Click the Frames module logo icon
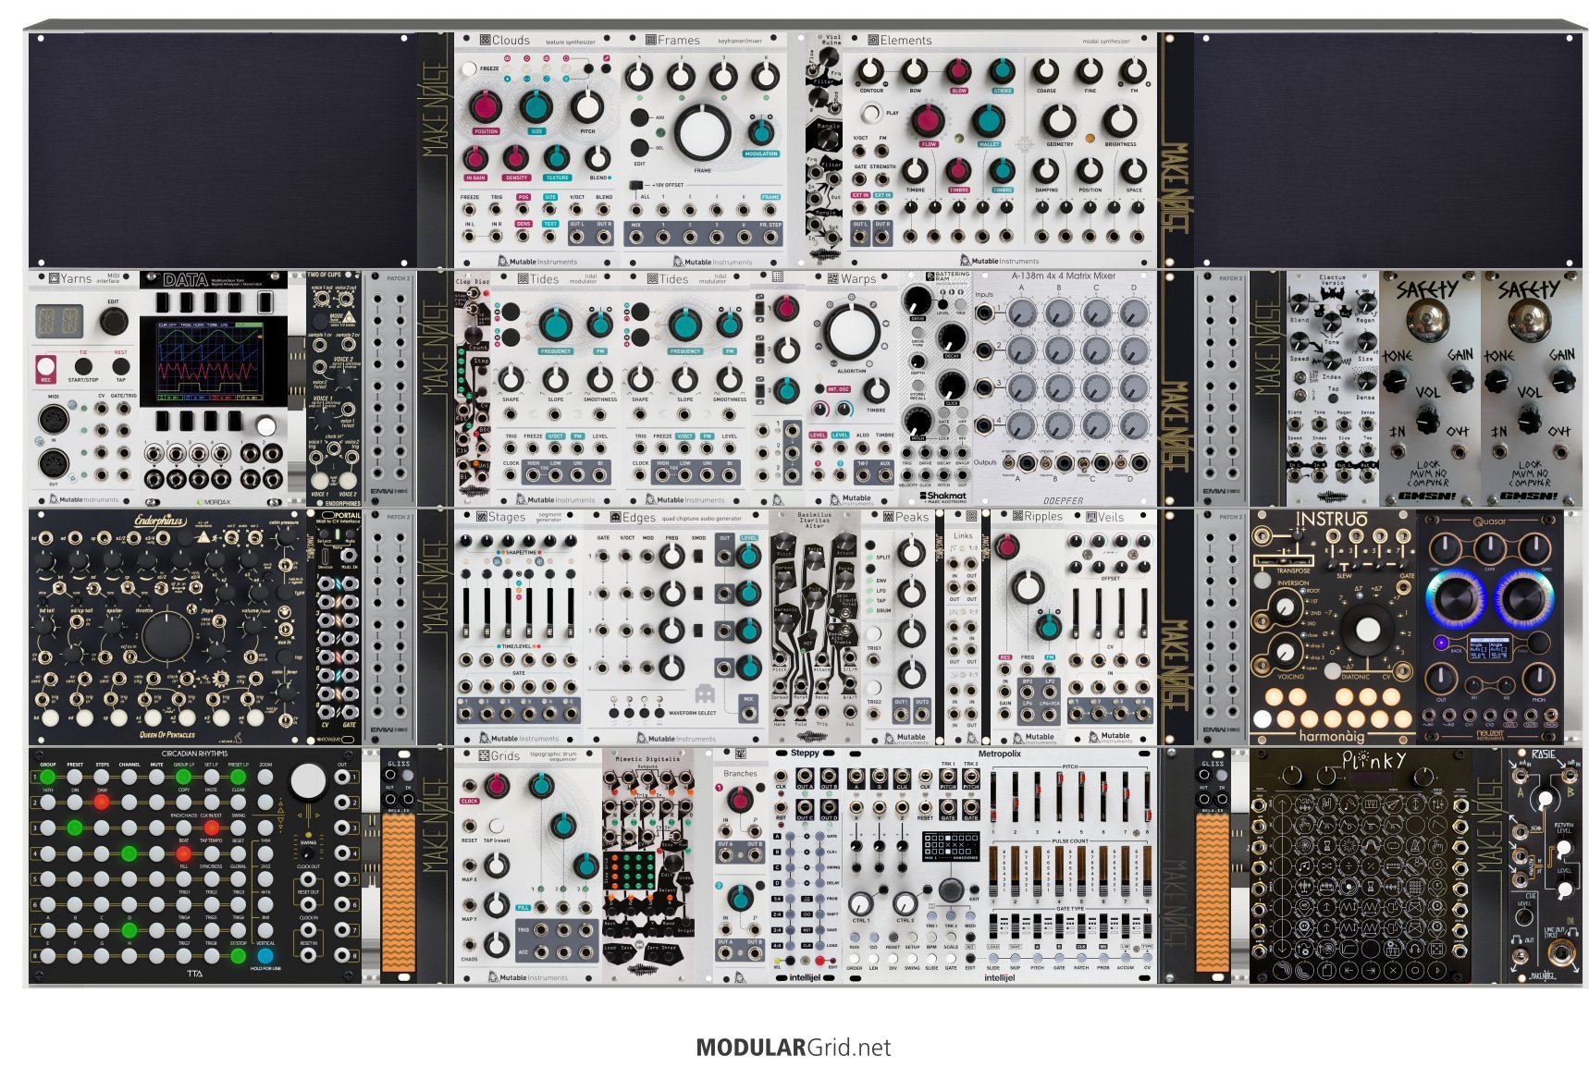Viewport: 1589px width, 1067px height. click(x=650, y=41)
